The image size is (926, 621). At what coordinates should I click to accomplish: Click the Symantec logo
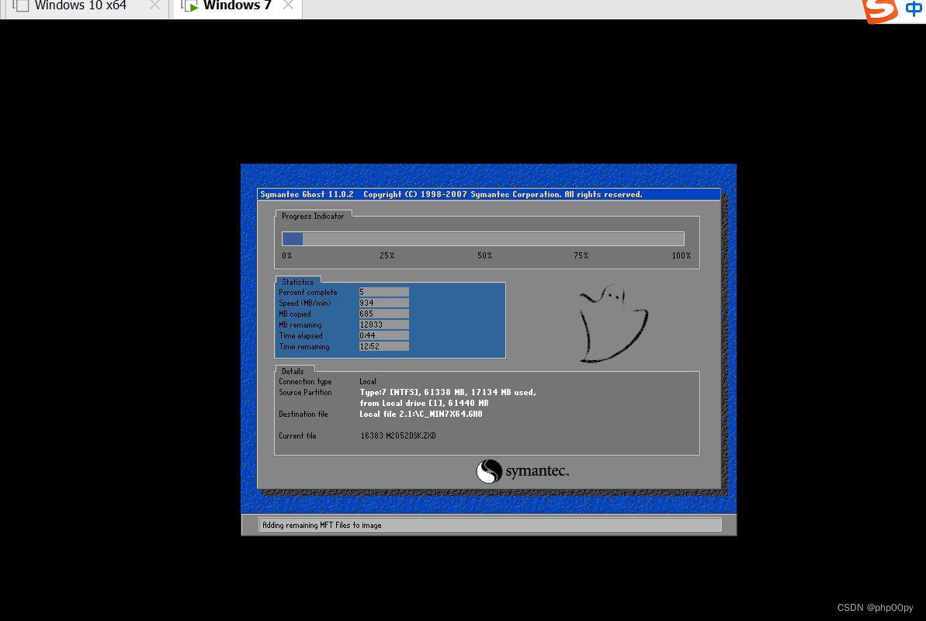click(x=522, y=471)
